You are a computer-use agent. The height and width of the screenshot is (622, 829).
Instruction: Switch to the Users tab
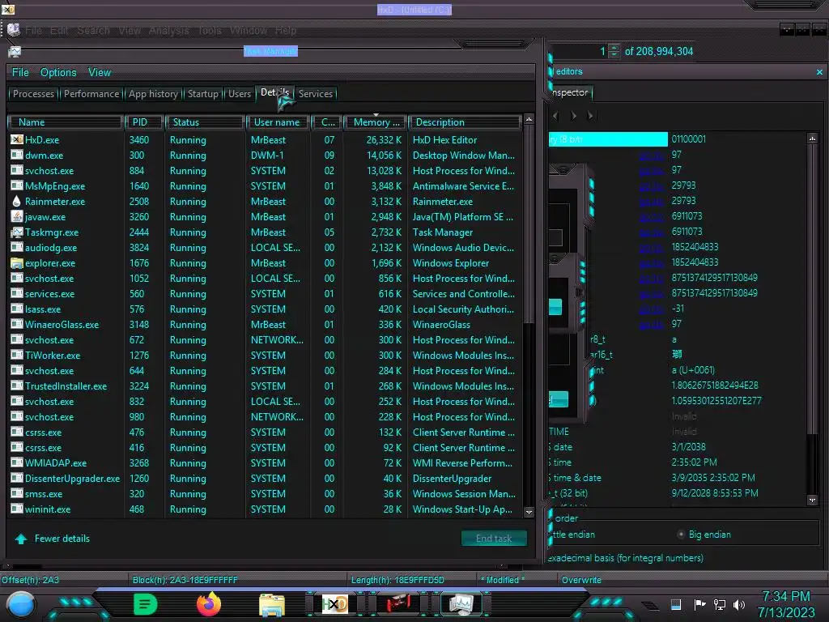[240, 94]
